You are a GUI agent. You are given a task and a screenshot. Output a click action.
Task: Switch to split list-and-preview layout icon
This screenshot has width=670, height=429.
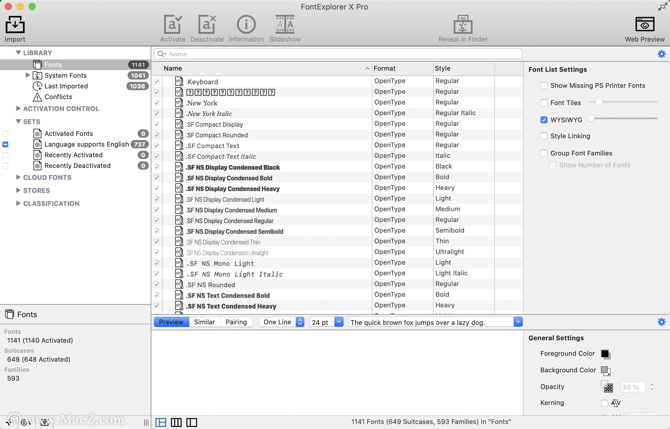click(x=161, y=422)
